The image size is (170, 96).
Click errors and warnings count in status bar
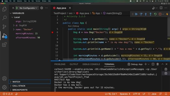click(8, 94)
